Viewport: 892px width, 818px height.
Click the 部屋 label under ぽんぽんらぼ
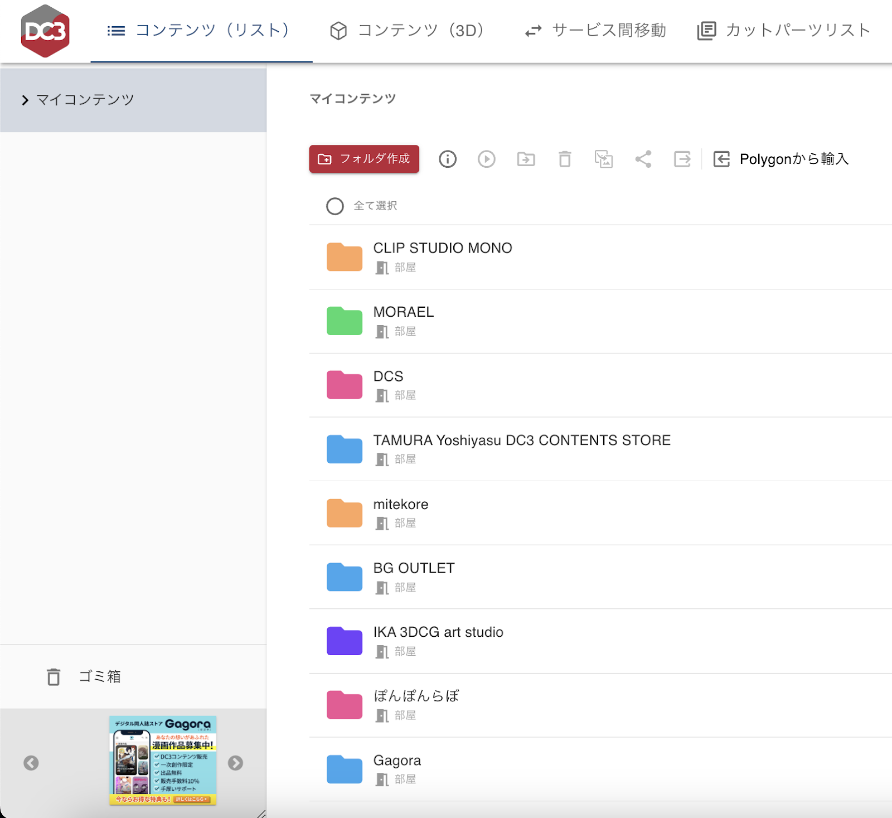(x=405, y=715)
